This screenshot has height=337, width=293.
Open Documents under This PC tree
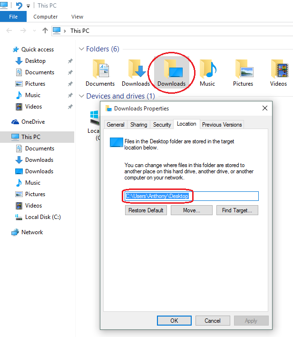(x=39, y=149)
